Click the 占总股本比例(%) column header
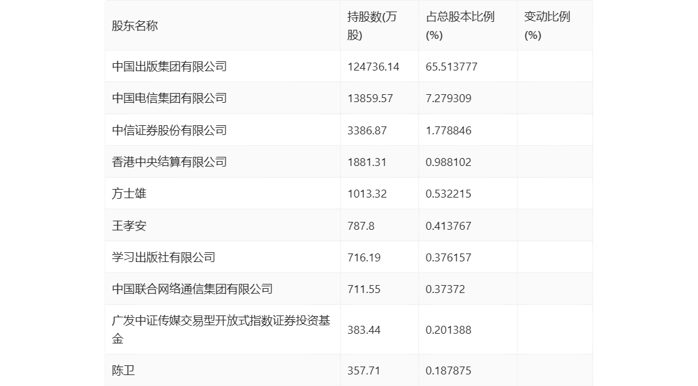 (460, 26)
